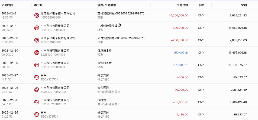Click the bank logo in the -4,200,000.00 row
Image resolution: width=258 pixels, height=120 pixels.
(x=36, y=16)
